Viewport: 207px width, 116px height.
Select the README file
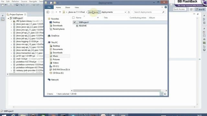83,26
